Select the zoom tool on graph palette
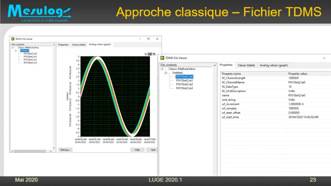The width and height of the screenshot is (331, 186). pos(150,54)
